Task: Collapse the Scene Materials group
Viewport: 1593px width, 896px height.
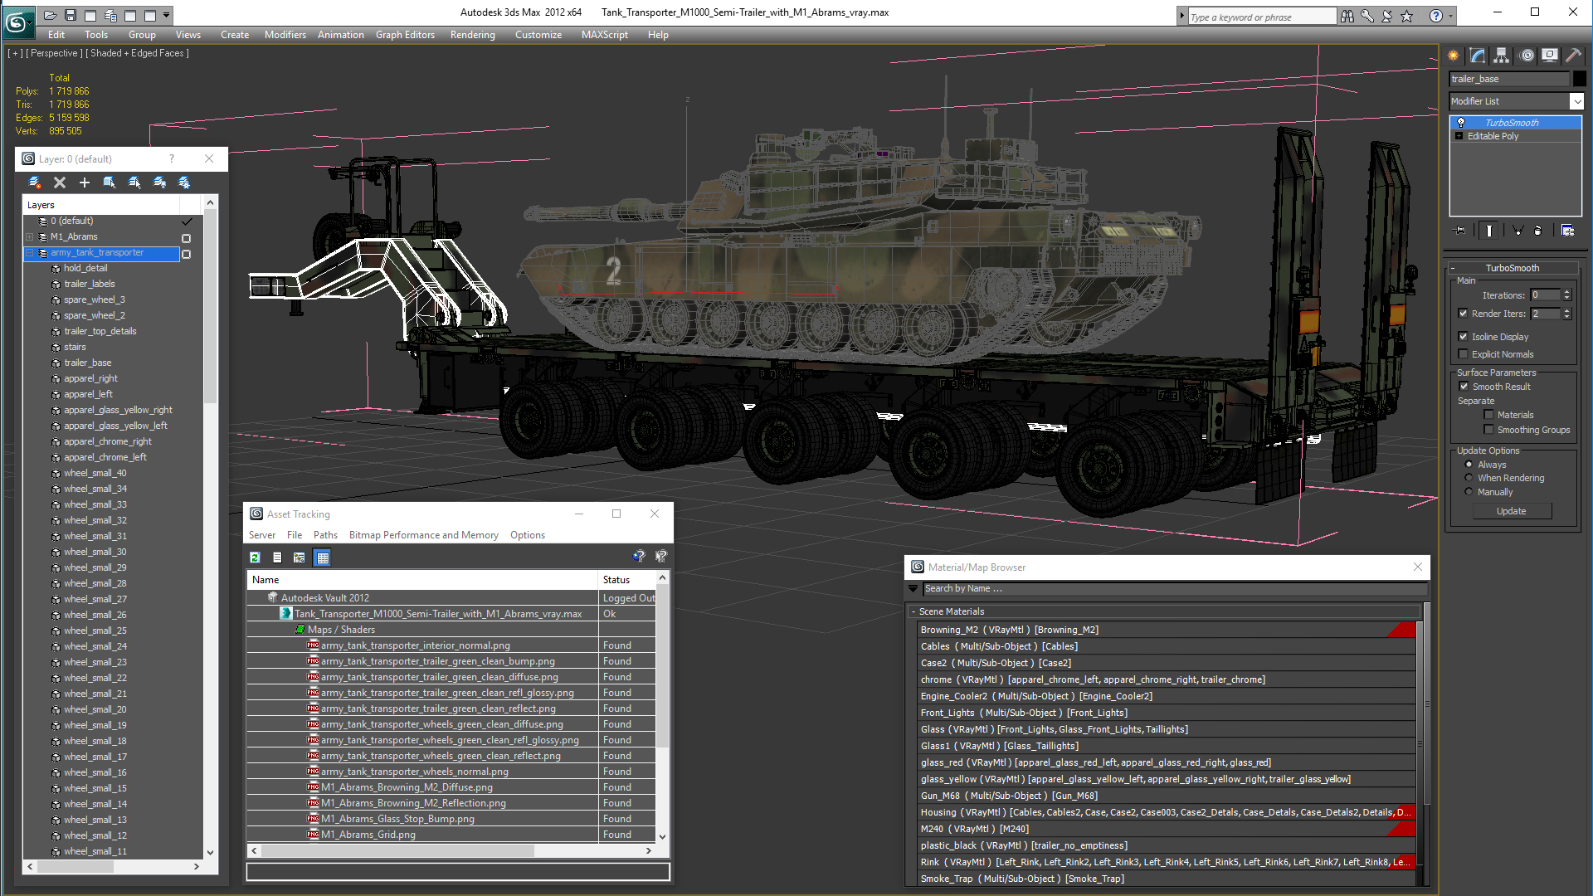Action: 913,611
